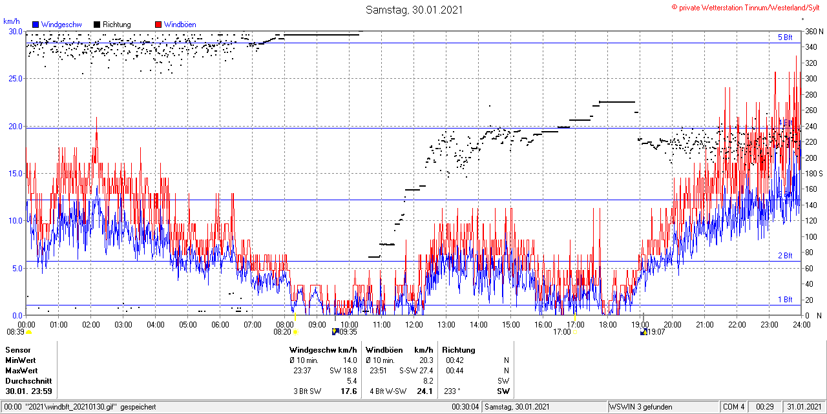
Task: Click status bar date 'Samstag, 30.01.2021'
Action: 517,407
